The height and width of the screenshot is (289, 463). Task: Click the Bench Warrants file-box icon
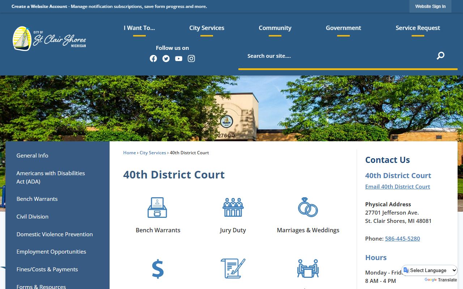click(x=157, y=207)
